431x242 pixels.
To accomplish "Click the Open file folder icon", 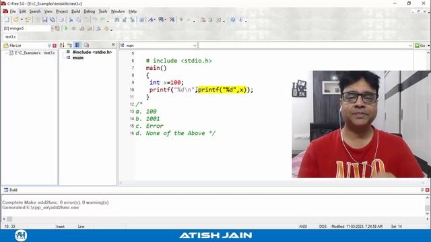I will click(16, 19).
